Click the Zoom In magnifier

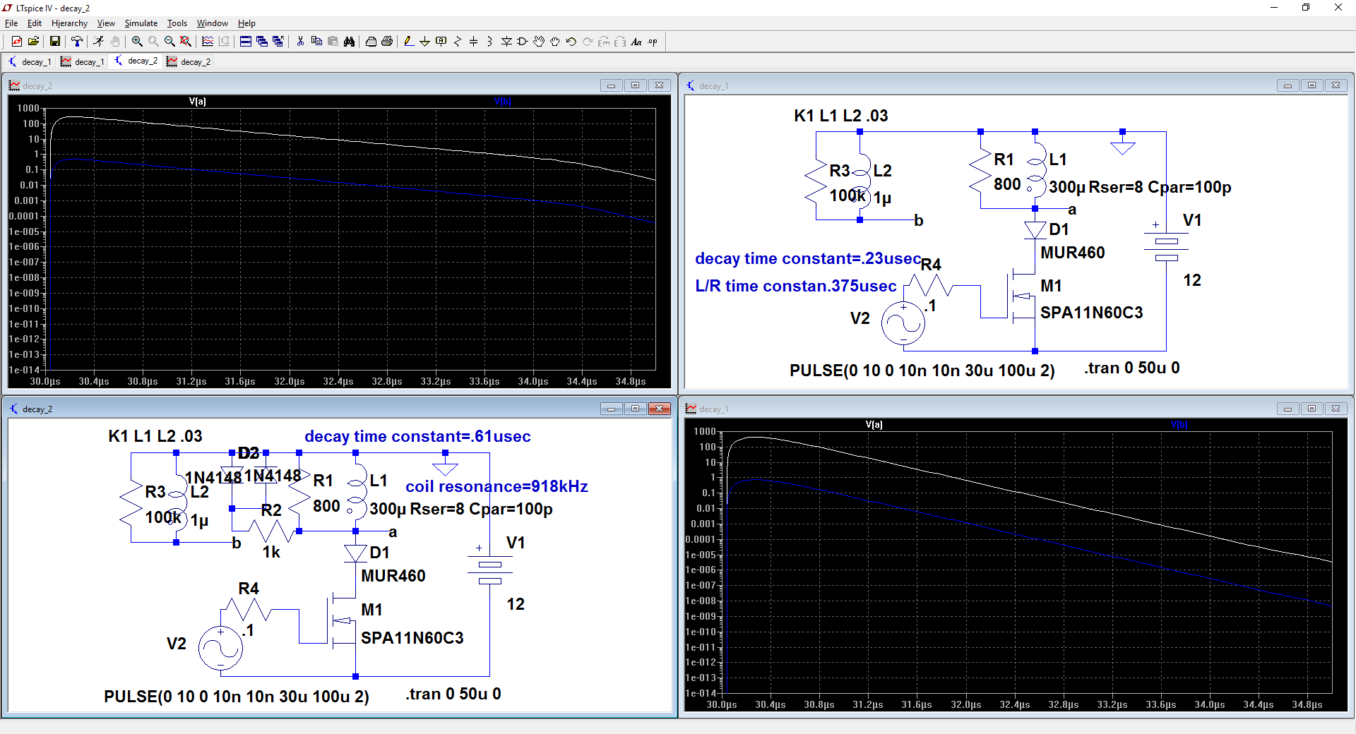pos(137,42)
